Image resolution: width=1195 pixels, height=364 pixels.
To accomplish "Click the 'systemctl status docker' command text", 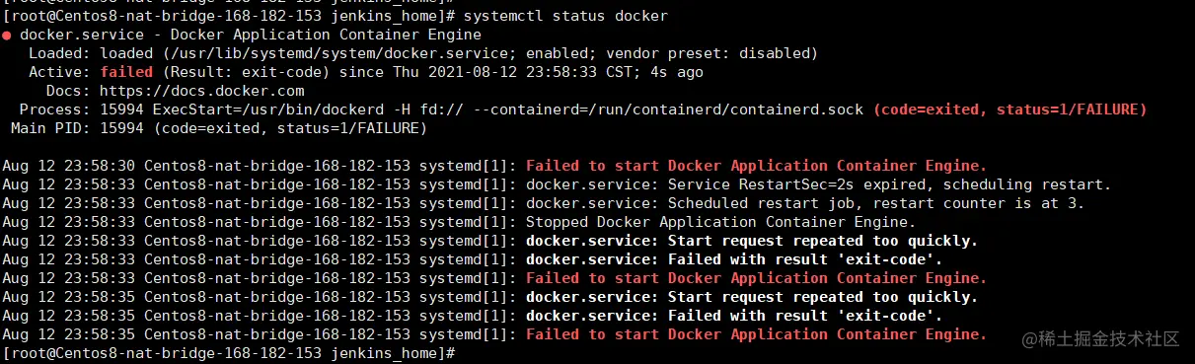I will click(x=564, y=16).
